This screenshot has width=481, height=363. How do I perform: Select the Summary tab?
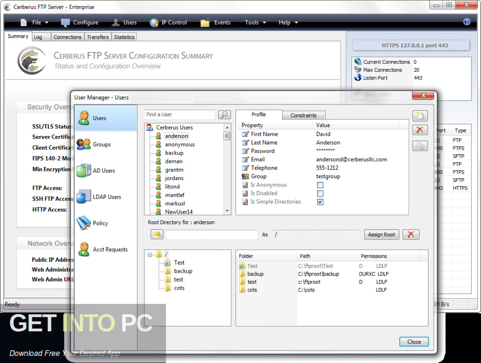(x=18, y=36)
